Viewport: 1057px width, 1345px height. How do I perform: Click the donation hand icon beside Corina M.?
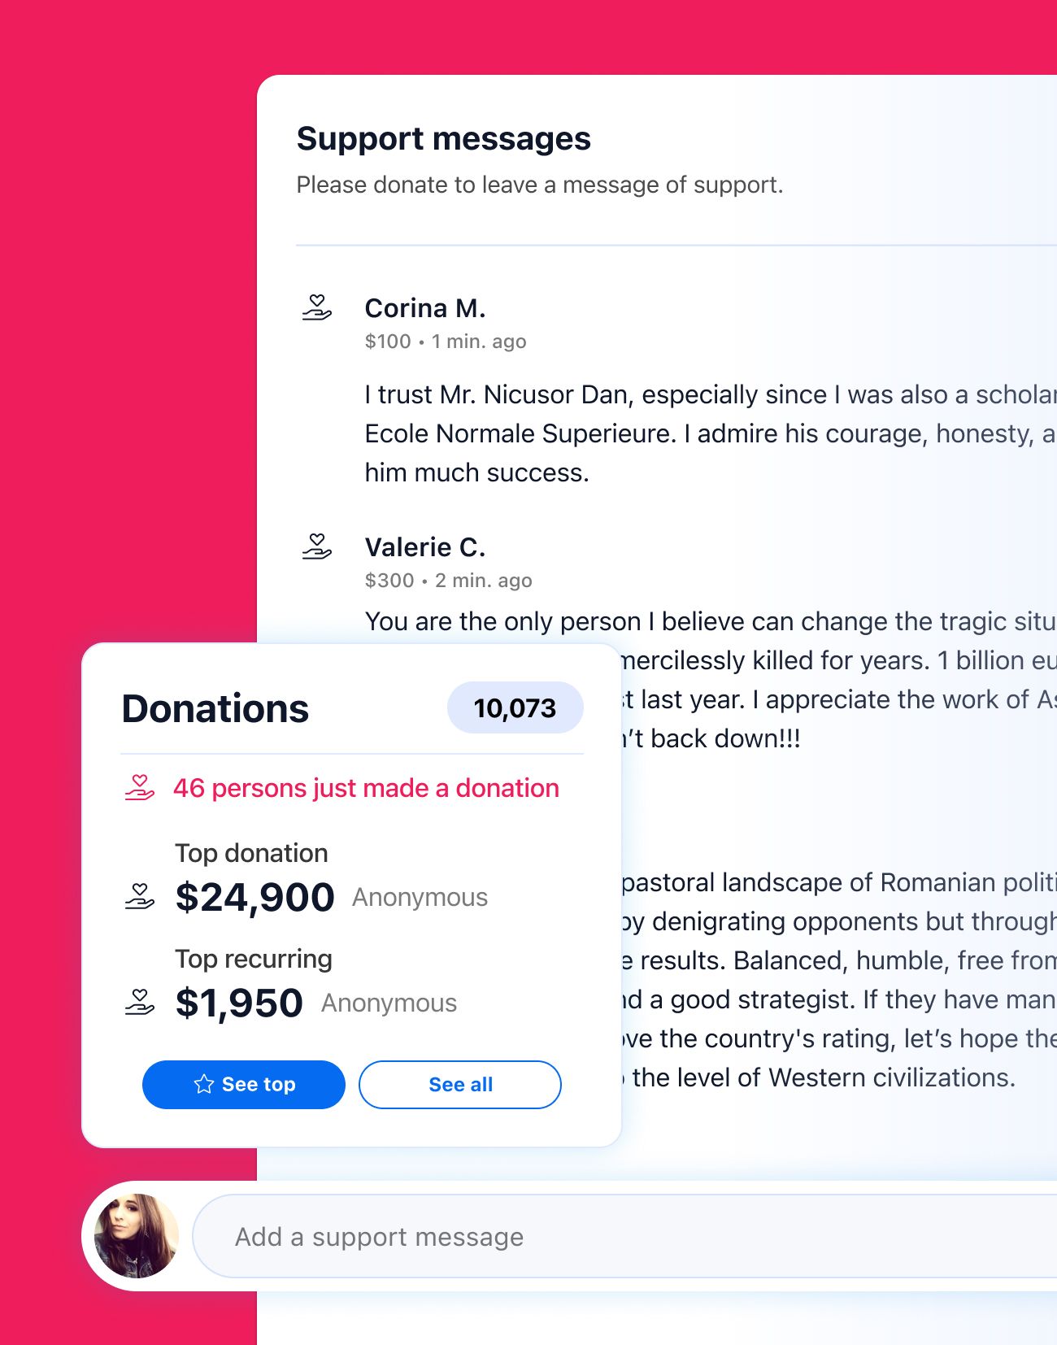click(x=317, y=307)
